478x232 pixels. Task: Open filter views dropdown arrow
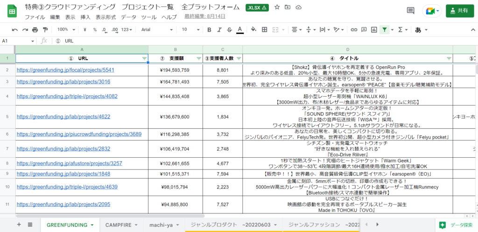[392, 30]
